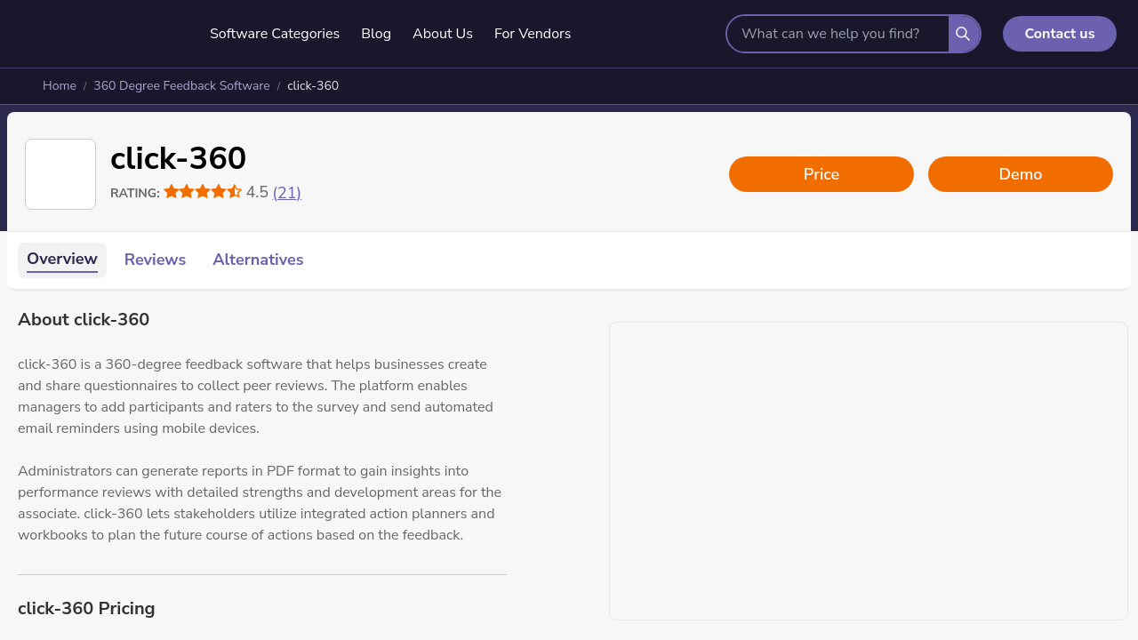
Task: Open the For Vendors page
Action: pos(533,34)
